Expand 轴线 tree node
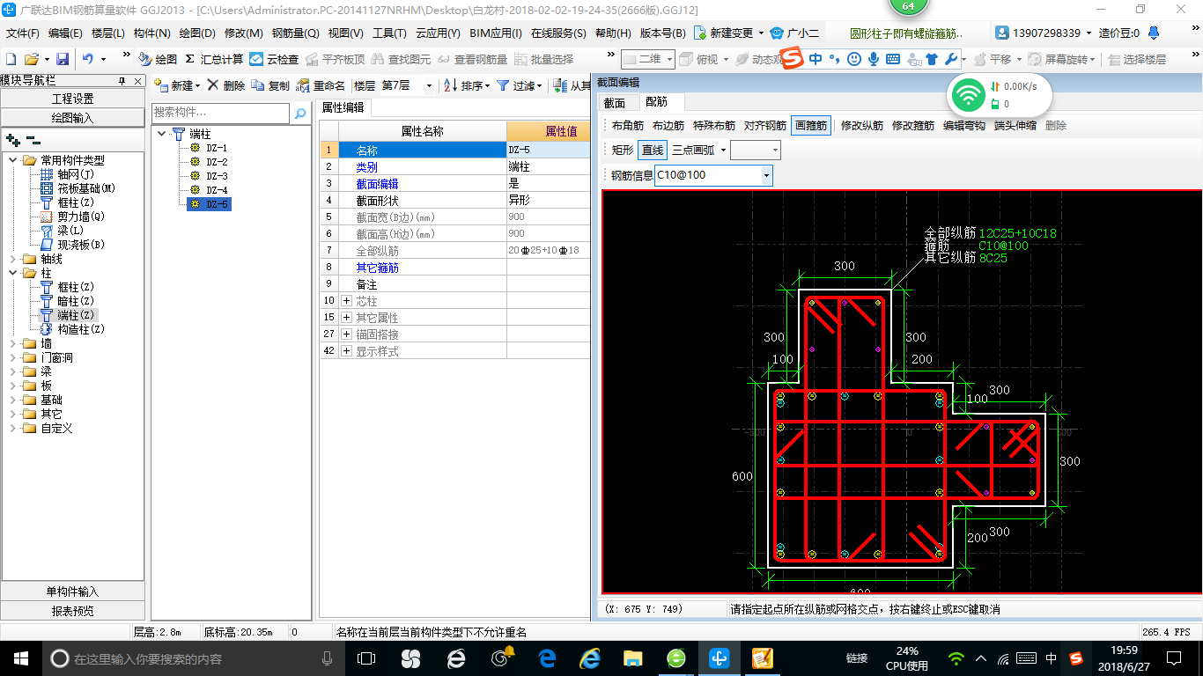The image size is (1203, 676). coord(13,260)
